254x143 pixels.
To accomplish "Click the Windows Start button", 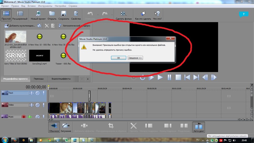I will point(5,140).
